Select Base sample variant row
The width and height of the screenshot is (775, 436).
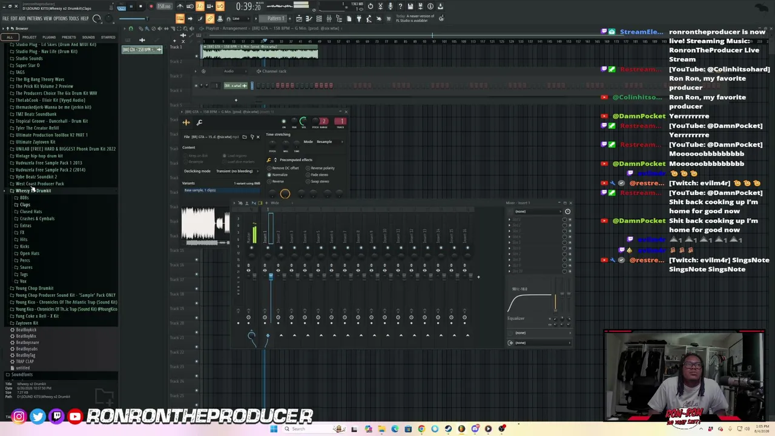tap(221, 190)
